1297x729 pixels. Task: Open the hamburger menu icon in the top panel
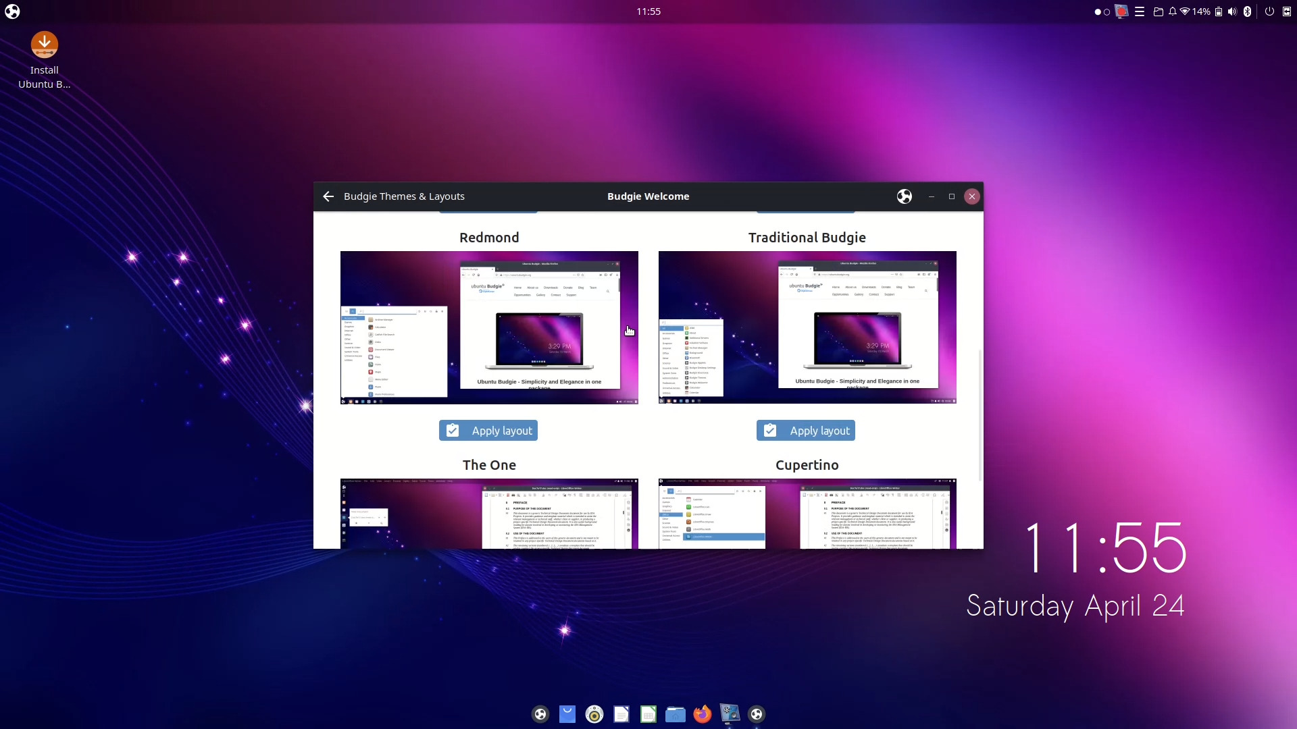tap(1140, 11)
